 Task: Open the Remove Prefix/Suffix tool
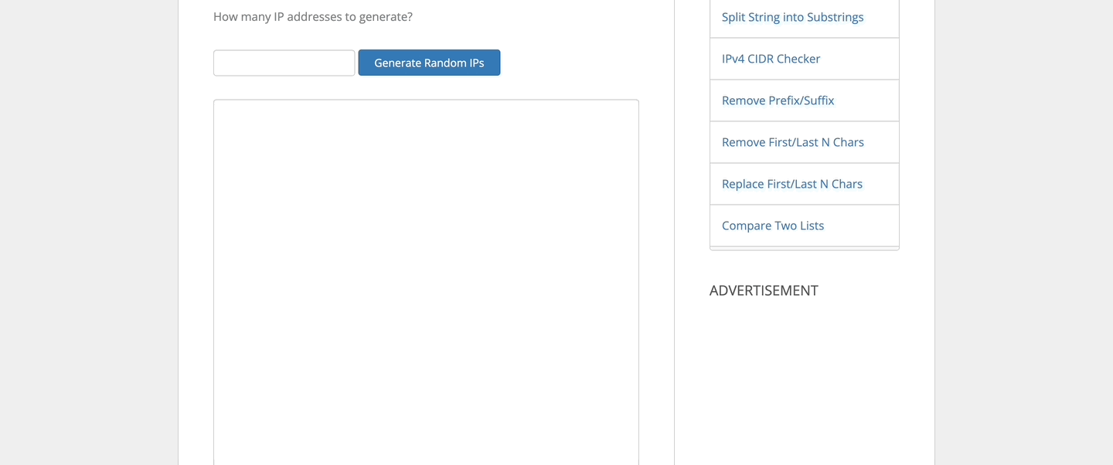tap(778, 100)
